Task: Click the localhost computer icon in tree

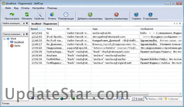Action: [12, 42]
